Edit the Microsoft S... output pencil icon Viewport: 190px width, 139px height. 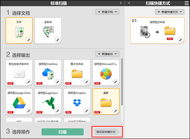pyautogui.click(x=115, y=82)
